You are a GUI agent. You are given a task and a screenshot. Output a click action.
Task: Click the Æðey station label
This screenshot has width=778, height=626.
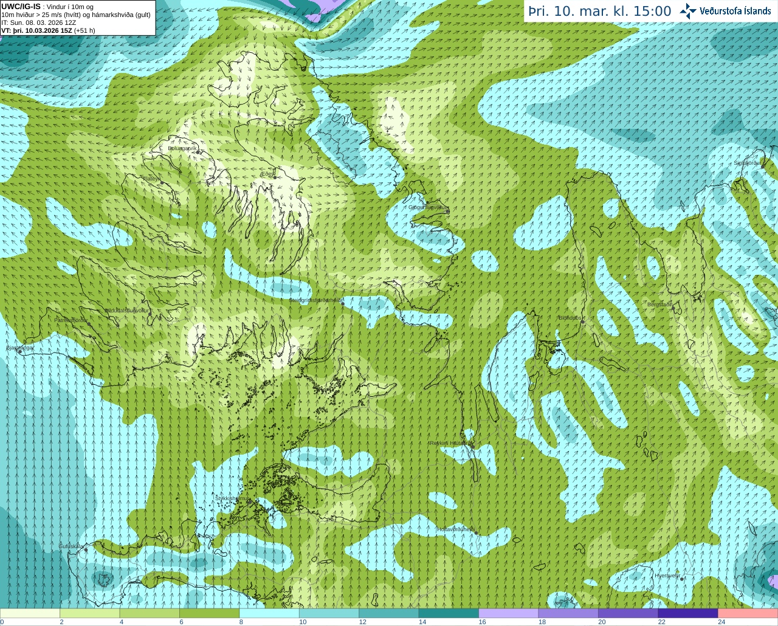[x=267, y=174]
